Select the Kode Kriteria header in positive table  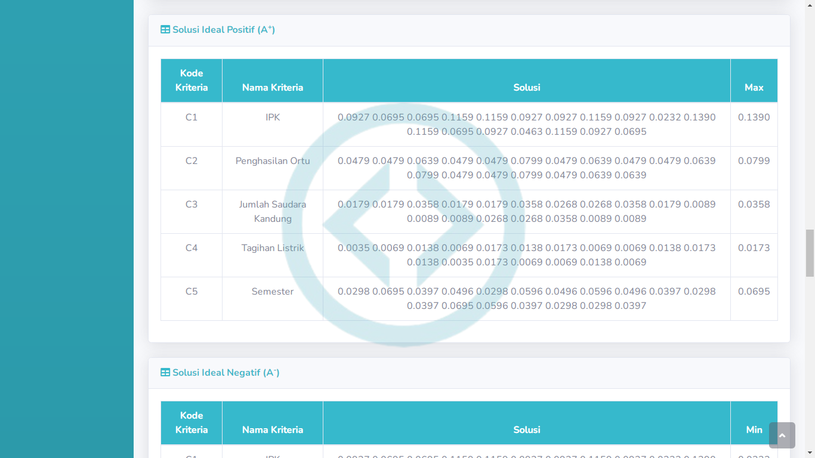[192, 81]
